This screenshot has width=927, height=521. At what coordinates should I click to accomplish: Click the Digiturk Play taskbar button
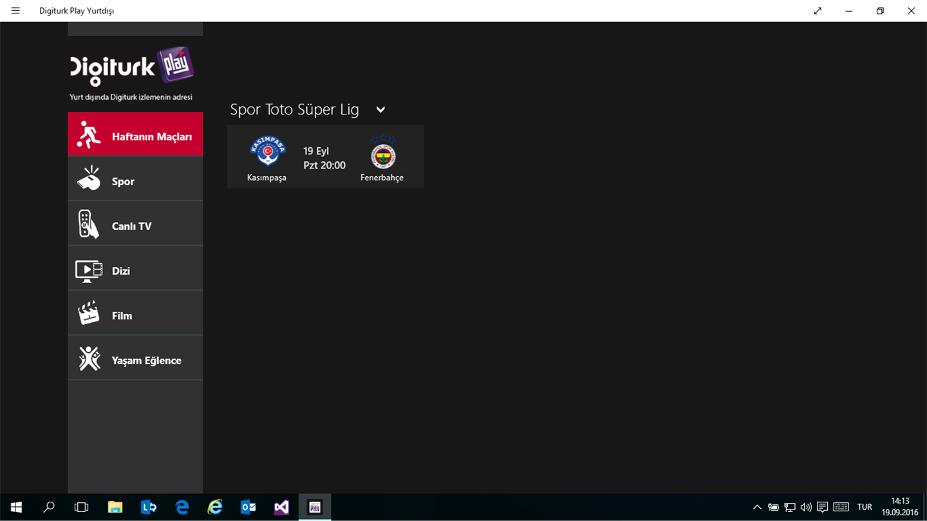coord(315,507)
